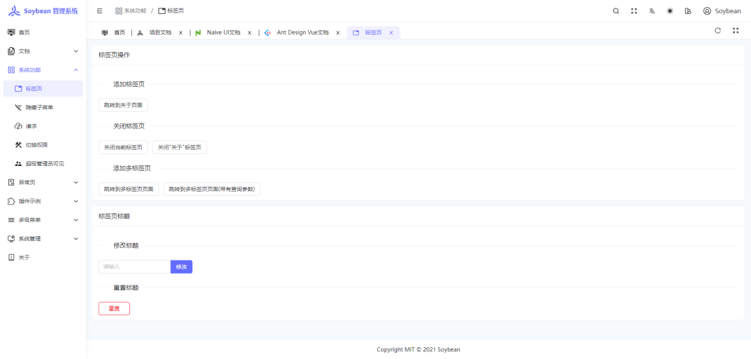Image resolution: width=751 pixels, height=359 pixels.
Task: Open the theme configuration icon
Action: click(x=688, y=11)
